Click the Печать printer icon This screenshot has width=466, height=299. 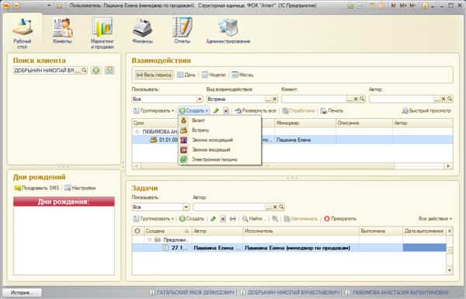pyautogui.click(x=323, y=111)
